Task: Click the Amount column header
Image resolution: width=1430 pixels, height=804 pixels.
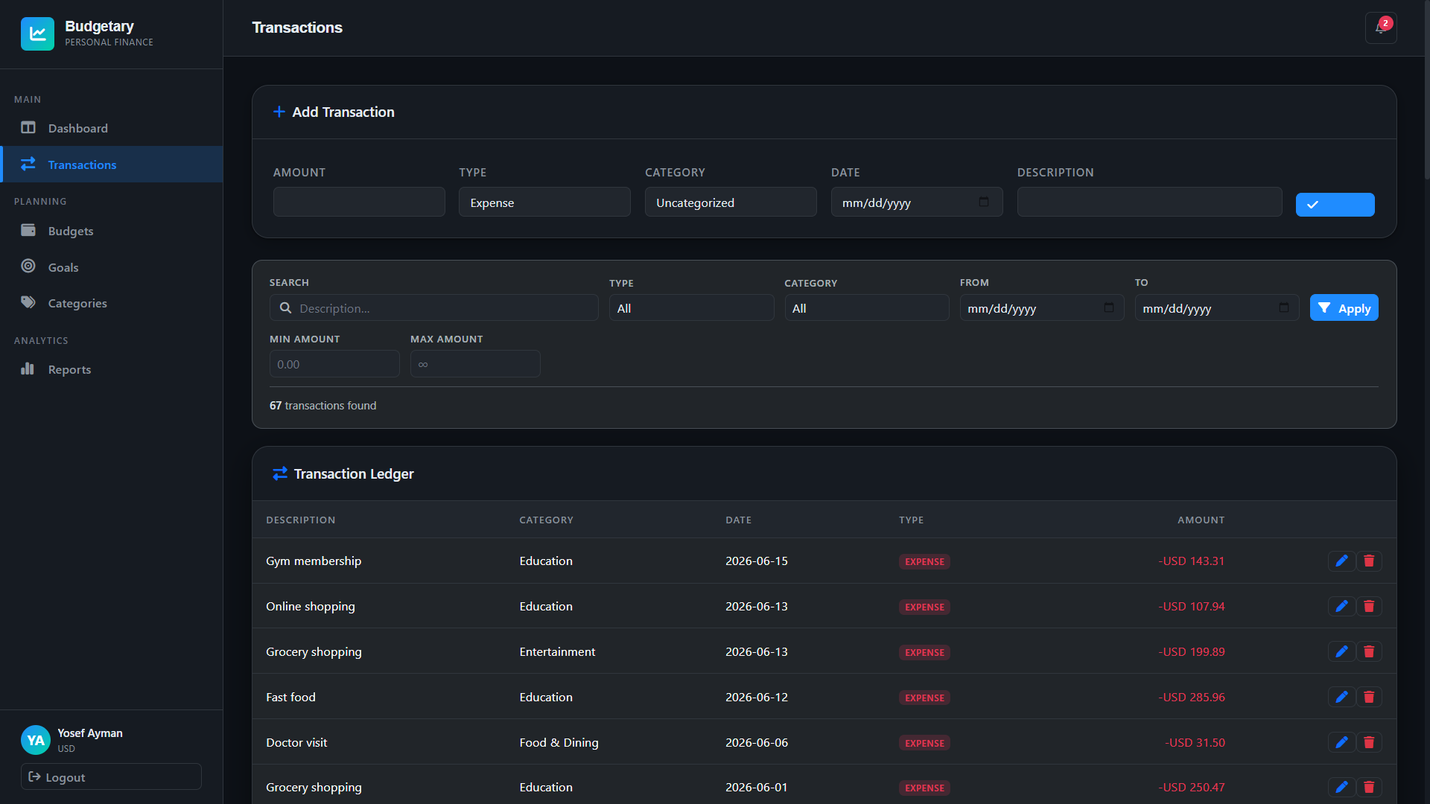Action: (x=1201, y=520)
